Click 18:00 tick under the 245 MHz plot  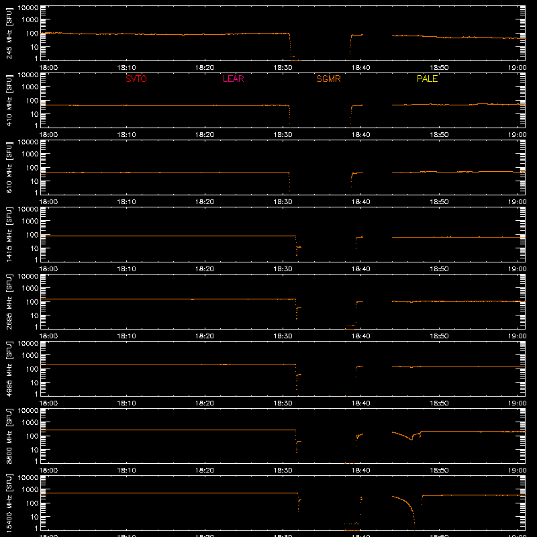point(48,68)
